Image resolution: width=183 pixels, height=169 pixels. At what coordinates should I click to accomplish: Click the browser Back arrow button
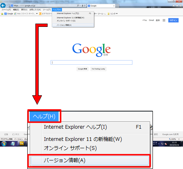tap(3, 6)
